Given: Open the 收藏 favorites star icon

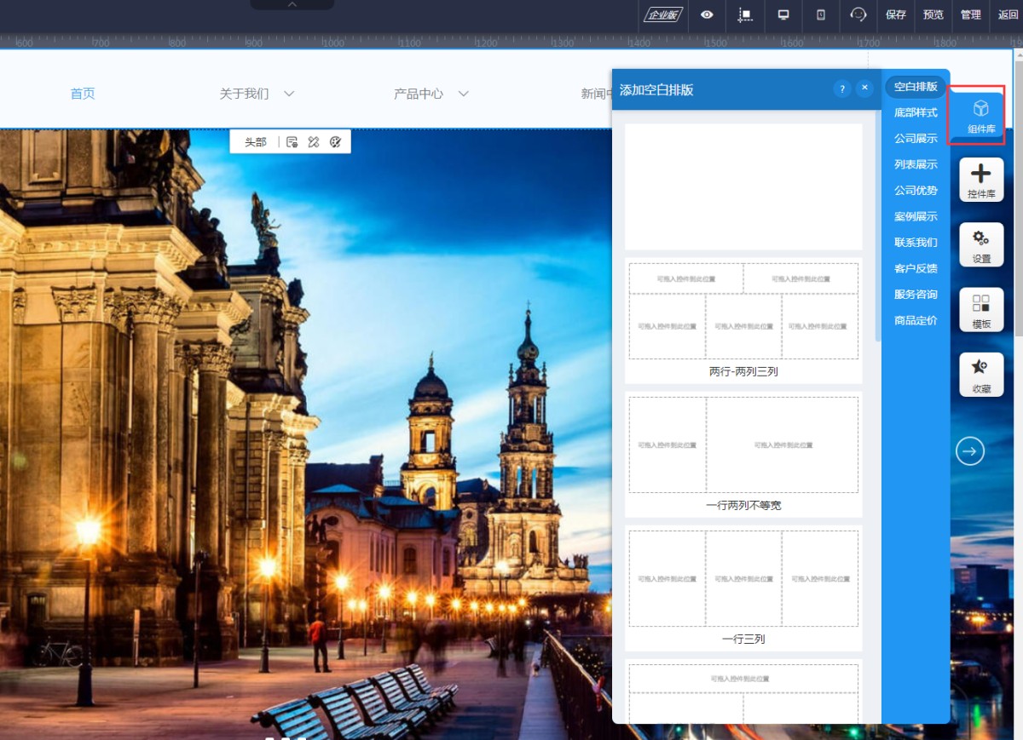Looking at the screenshot, I should tap(980, 374).
